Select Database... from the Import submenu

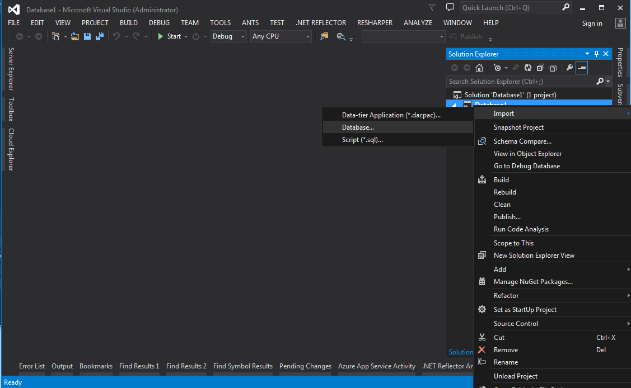tap(358, 127)
